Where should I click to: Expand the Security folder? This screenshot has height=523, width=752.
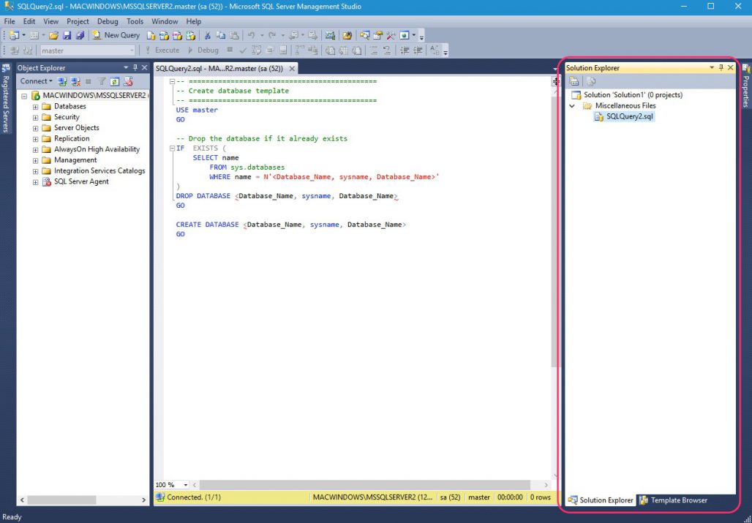(x=35, y=118)
